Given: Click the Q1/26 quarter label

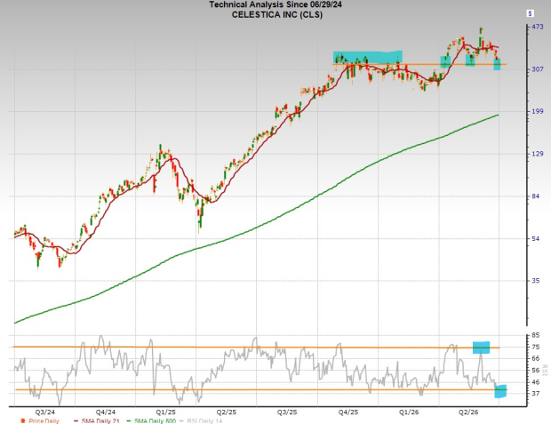Looking at the screenshot, I should pos(409,412).
